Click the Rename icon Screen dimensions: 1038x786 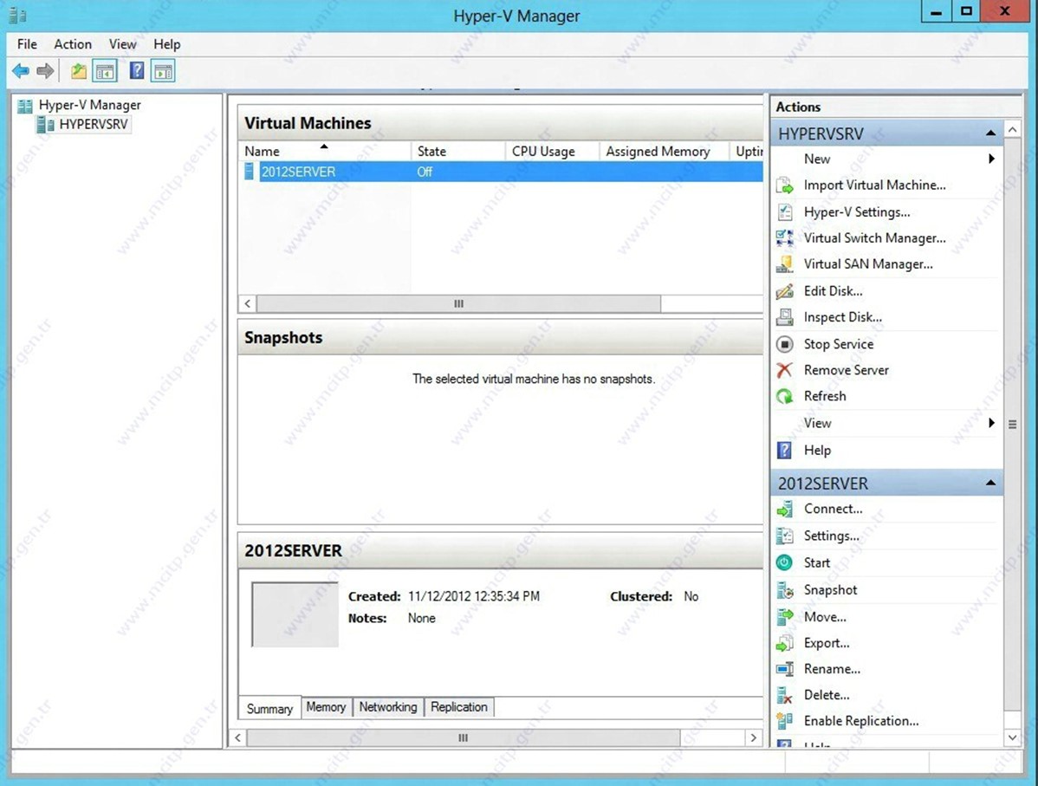pyautogui.click(x=784, y=669)
